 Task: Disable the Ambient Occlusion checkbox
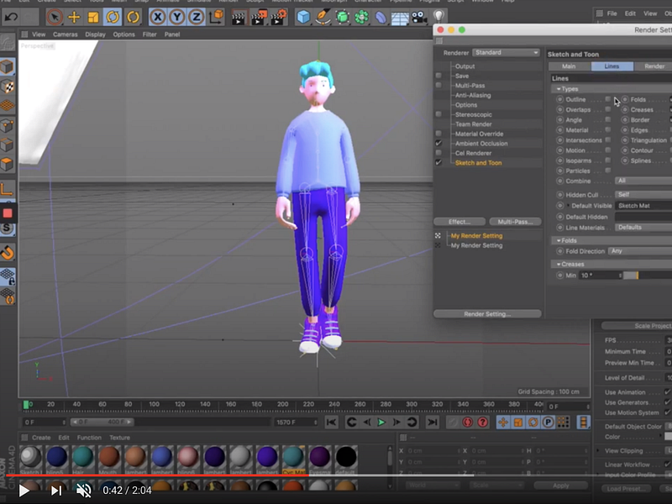(x=438, y=144)
